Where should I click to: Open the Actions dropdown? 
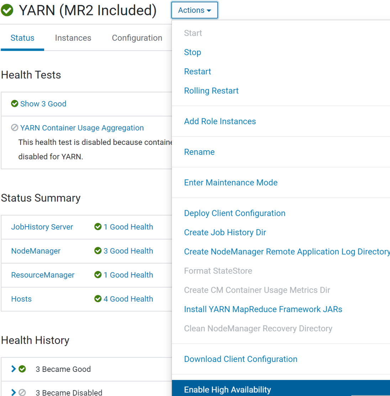(194, 10)
